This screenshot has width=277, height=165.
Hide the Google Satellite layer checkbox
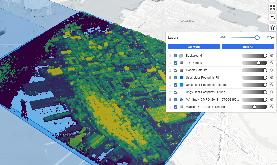[x=175, y=70]
